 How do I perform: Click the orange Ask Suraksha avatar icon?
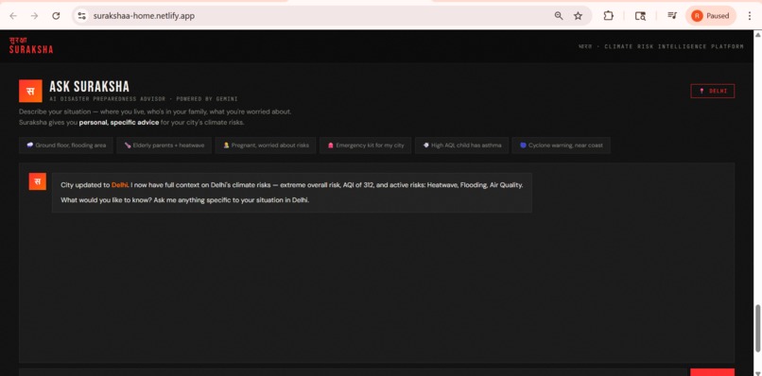[x=30, y=91]
